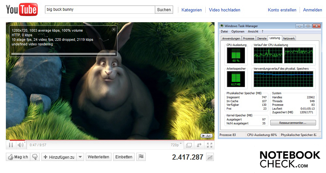Click the Handles value 22962

311,97
